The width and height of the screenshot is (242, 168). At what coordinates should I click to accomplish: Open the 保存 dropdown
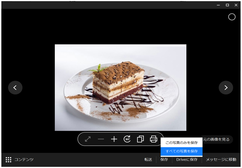click(x=164, y=160)
